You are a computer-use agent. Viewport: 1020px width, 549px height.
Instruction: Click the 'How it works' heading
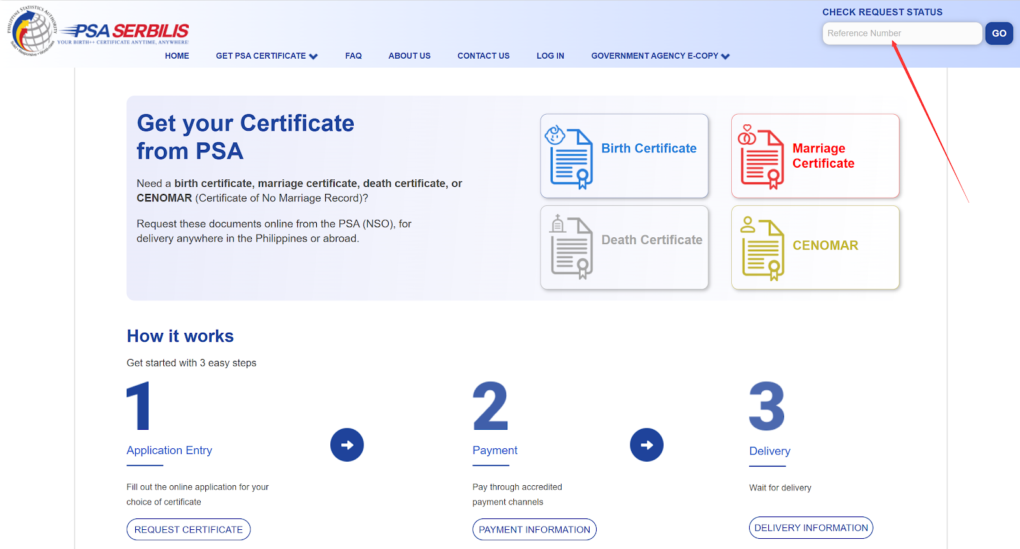tap(180, 336)
